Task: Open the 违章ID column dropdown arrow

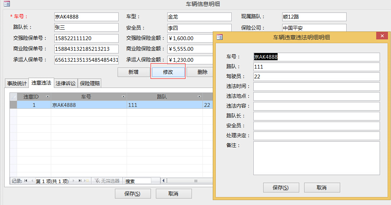Action: click(47, 97)
